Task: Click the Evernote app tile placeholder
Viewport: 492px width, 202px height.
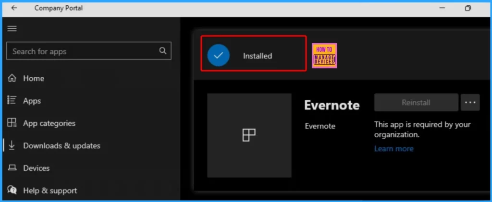Action: tap(249, 135)
